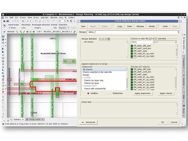Toggle the Partial Yes checkbox

(52, 28)
